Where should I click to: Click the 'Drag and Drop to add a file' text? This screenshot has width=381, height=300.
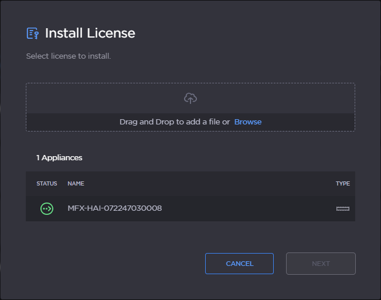[x=174, y=122]
